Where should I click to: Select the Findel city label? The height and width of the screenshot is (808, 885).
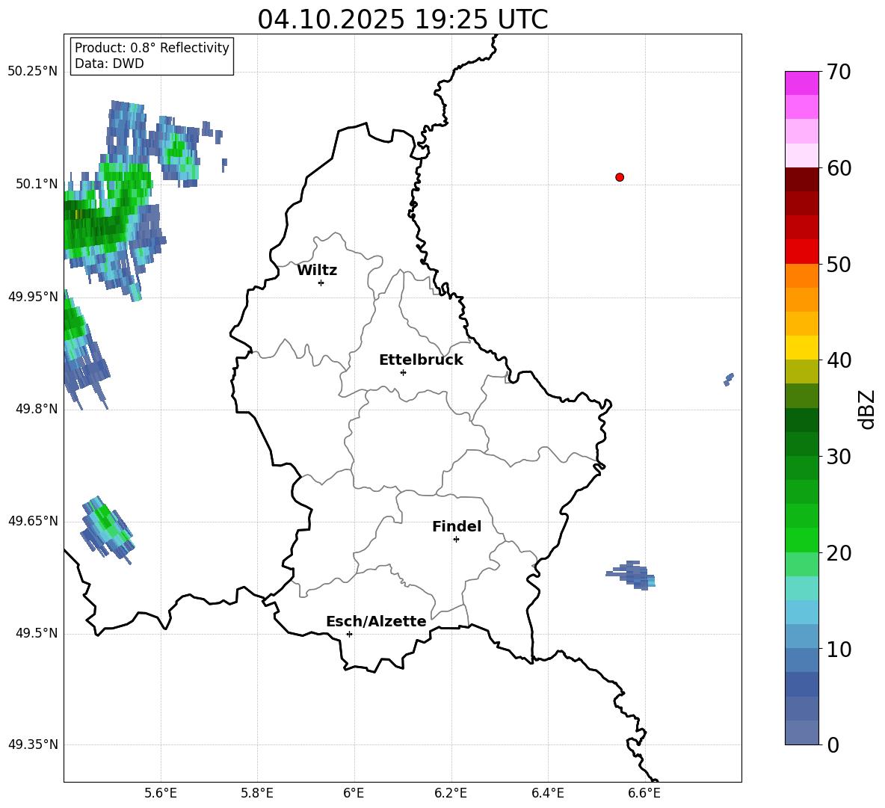tap(457, 526)
